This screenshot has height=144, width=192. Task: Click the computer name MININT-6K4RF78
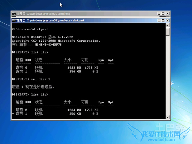[48, 45]
